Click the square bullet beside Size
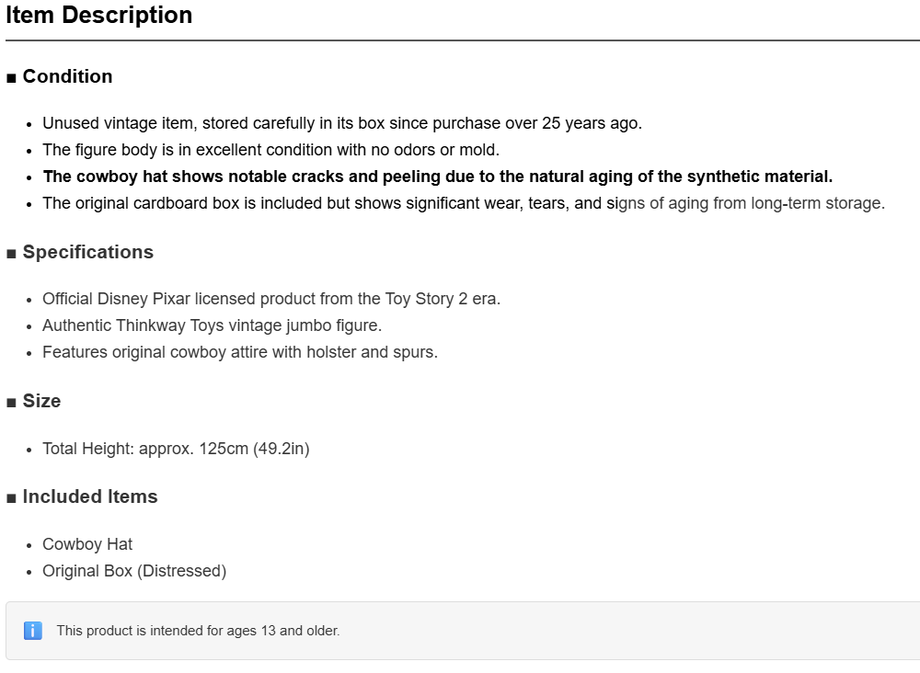 pos(11,403)
